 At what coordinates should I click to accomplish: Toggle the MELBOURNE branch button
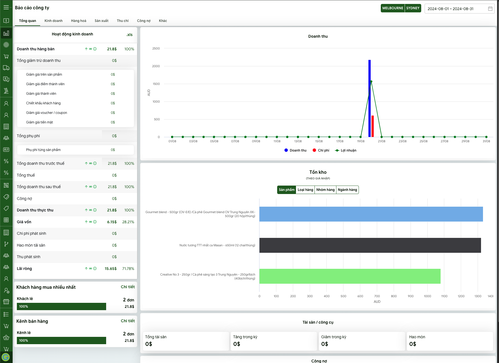(x=393, y=8)
